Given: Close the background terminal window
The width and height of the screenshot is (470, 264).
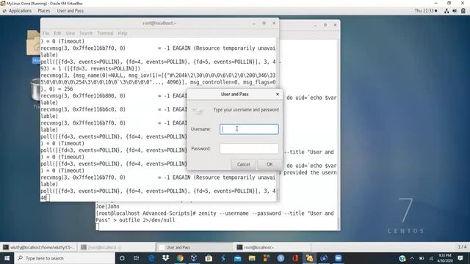Looking at the screenshot, I should tap(335, 25).
